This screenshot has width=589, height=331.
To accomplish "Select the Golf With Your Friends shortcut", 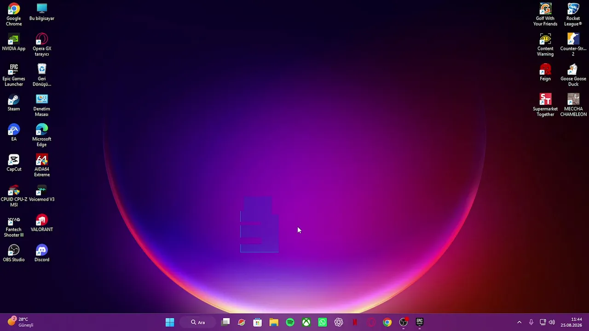I will 545,15.
